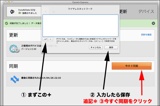Click the minus button to remove network

click(x=50, y=39)
